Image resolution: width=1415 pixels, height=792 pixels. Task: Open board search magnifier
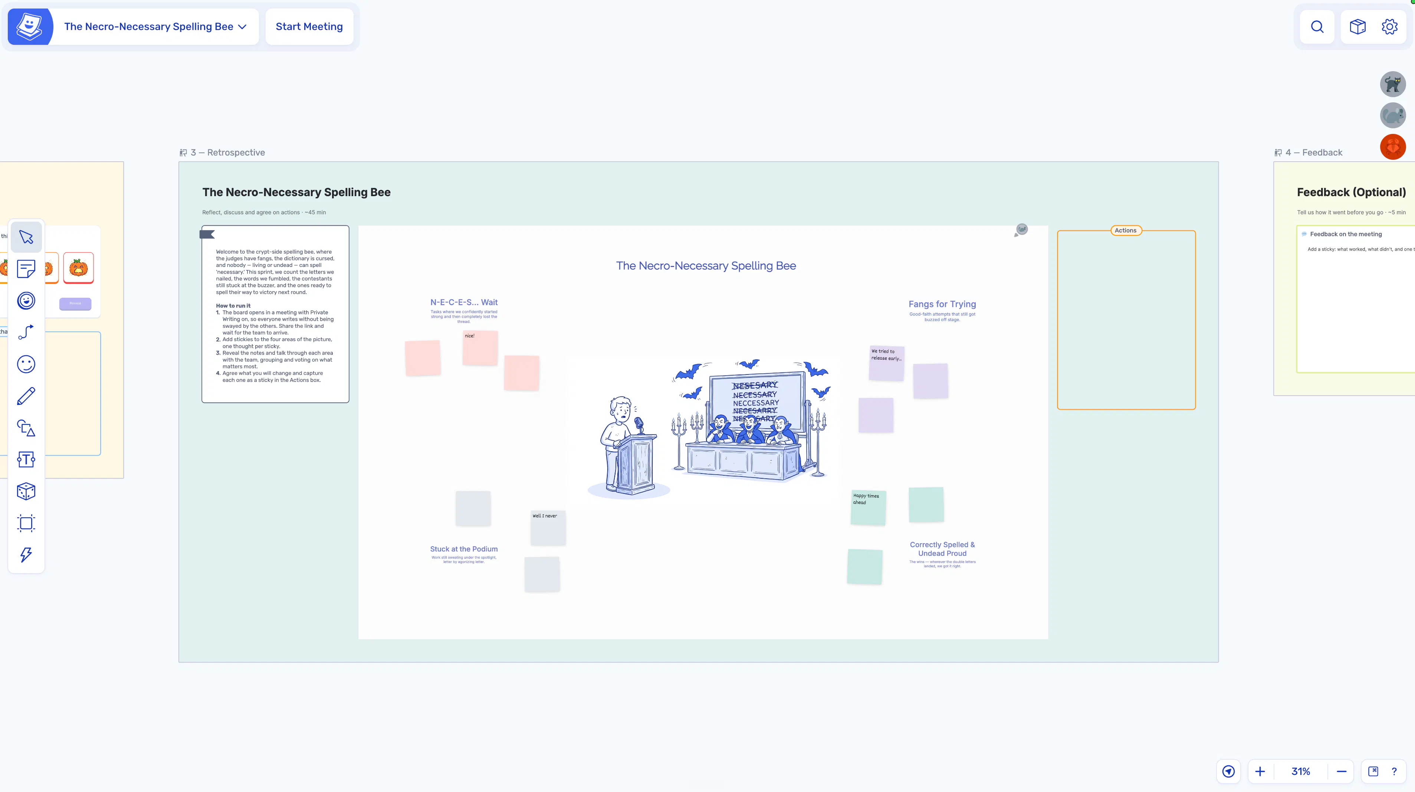[x=1317, y=26]
